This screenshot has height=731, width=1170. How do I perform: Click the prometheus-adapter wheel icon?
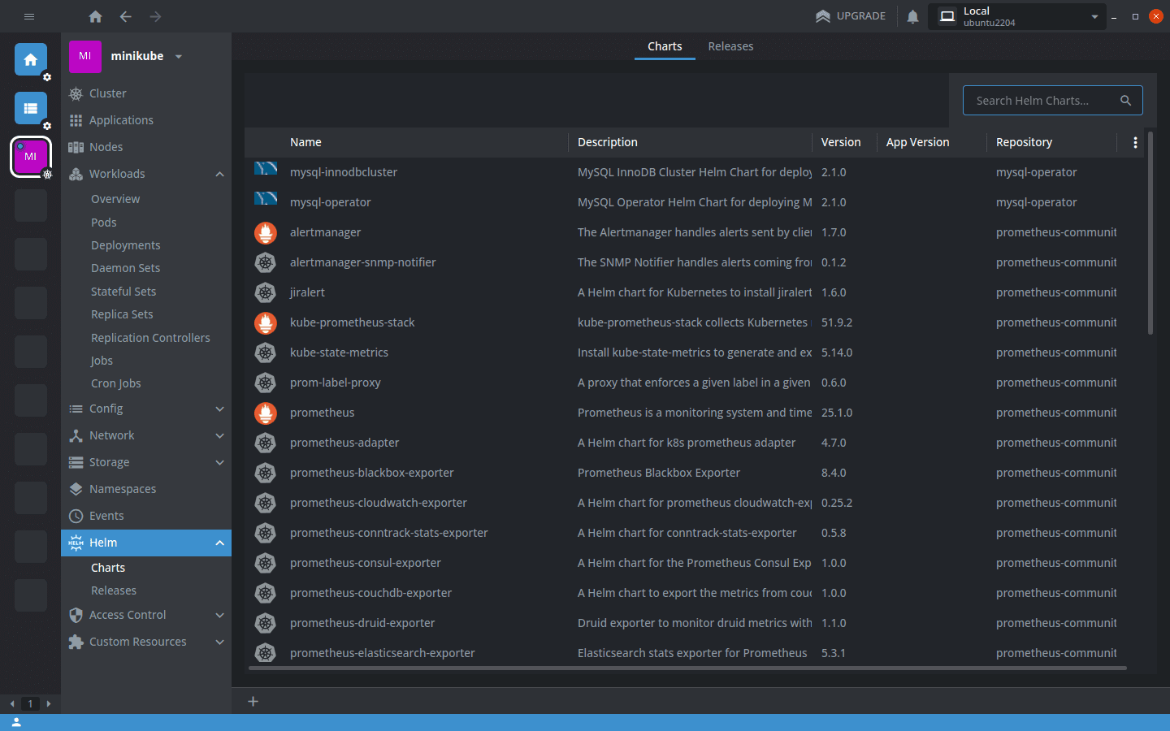[x=266, y=443]
